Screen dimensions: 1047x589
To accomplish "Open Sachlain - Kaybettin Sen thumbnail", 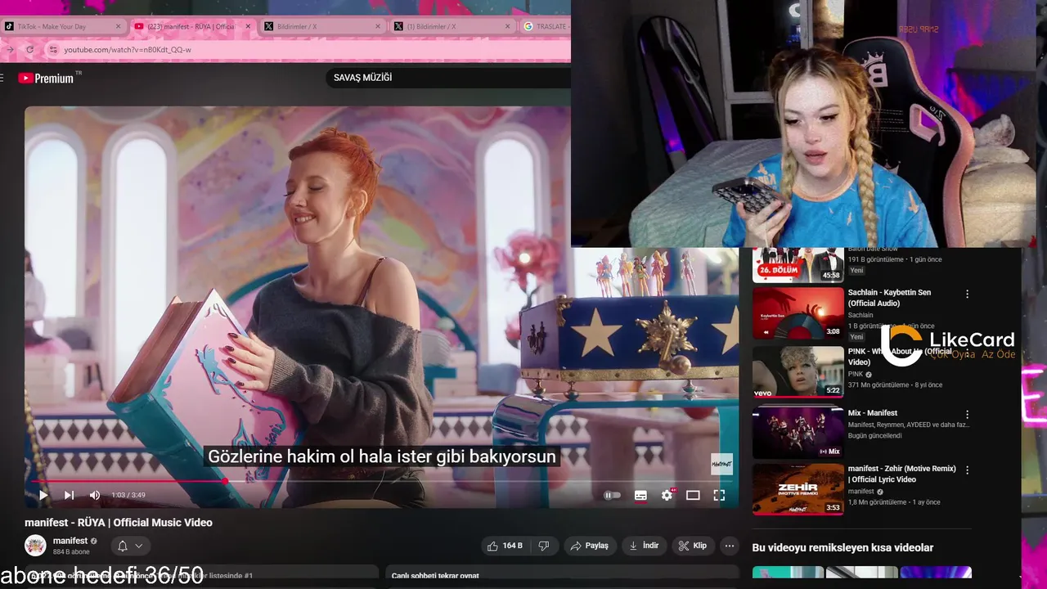I will tap(798, 312).
